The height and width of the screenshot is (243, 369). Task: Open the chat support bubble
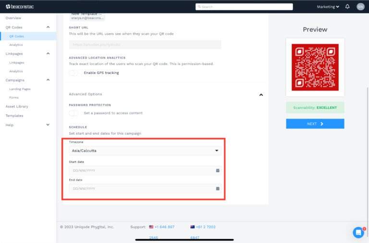click(x=358, y=232)
